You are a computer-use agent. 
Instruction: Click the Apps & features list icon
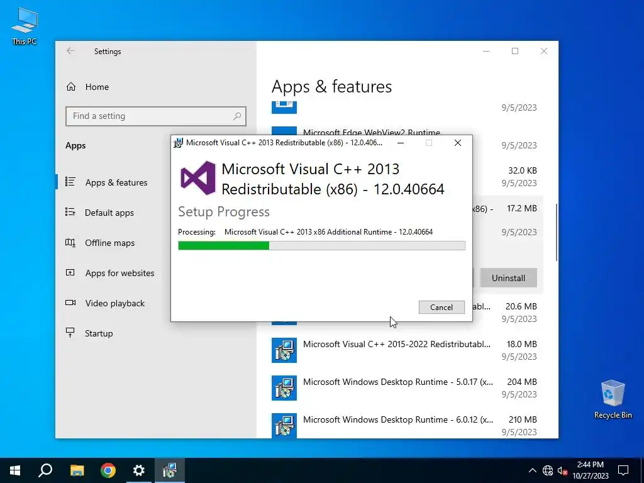(x=70, y=182)
